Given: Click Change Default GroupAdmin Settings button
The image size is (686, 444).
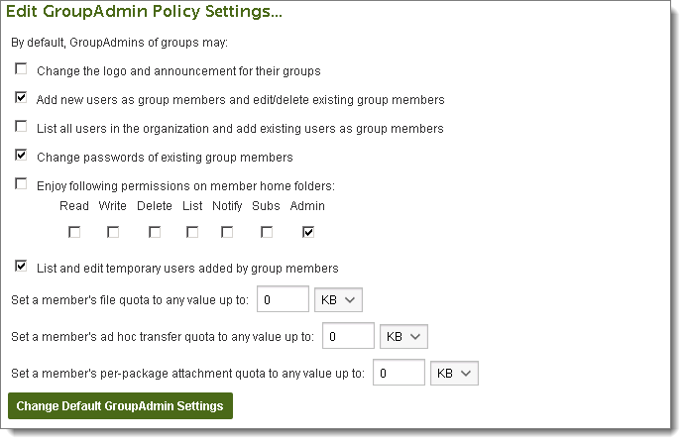Looking at the screenshot, I should click(x=120, y=406).
